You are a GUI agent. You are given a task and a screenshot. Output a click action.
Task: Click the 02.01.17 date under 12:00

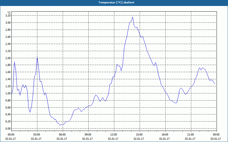pos(113,139)
